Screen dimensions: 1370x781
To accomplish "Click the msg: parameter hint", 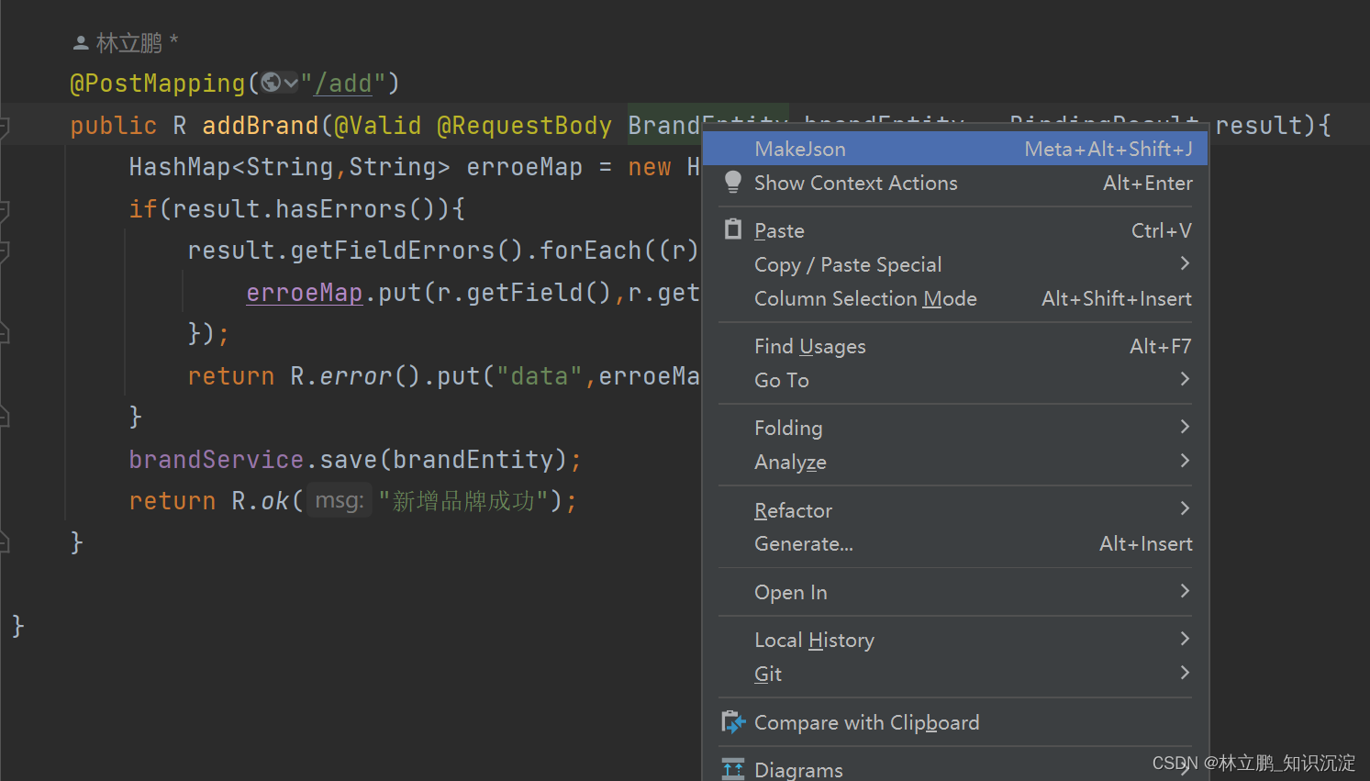I will click(x=340, y=500).
